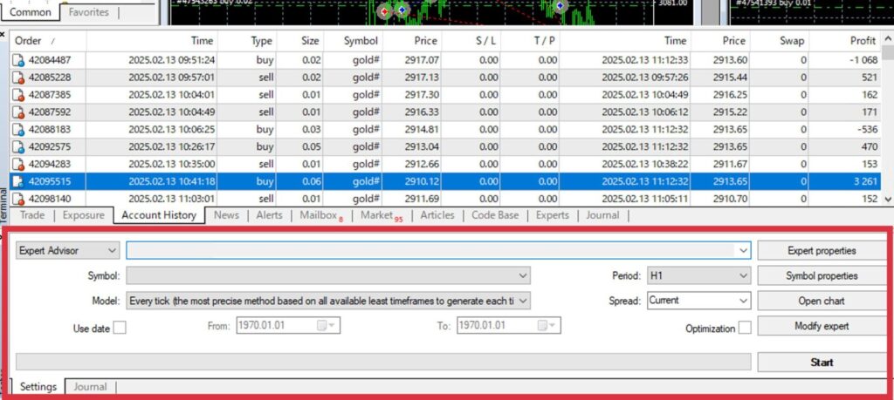This screenshot has height=400, width=894.
Task: Click the history table scroll up arrow
Action: tap(887, 38)
